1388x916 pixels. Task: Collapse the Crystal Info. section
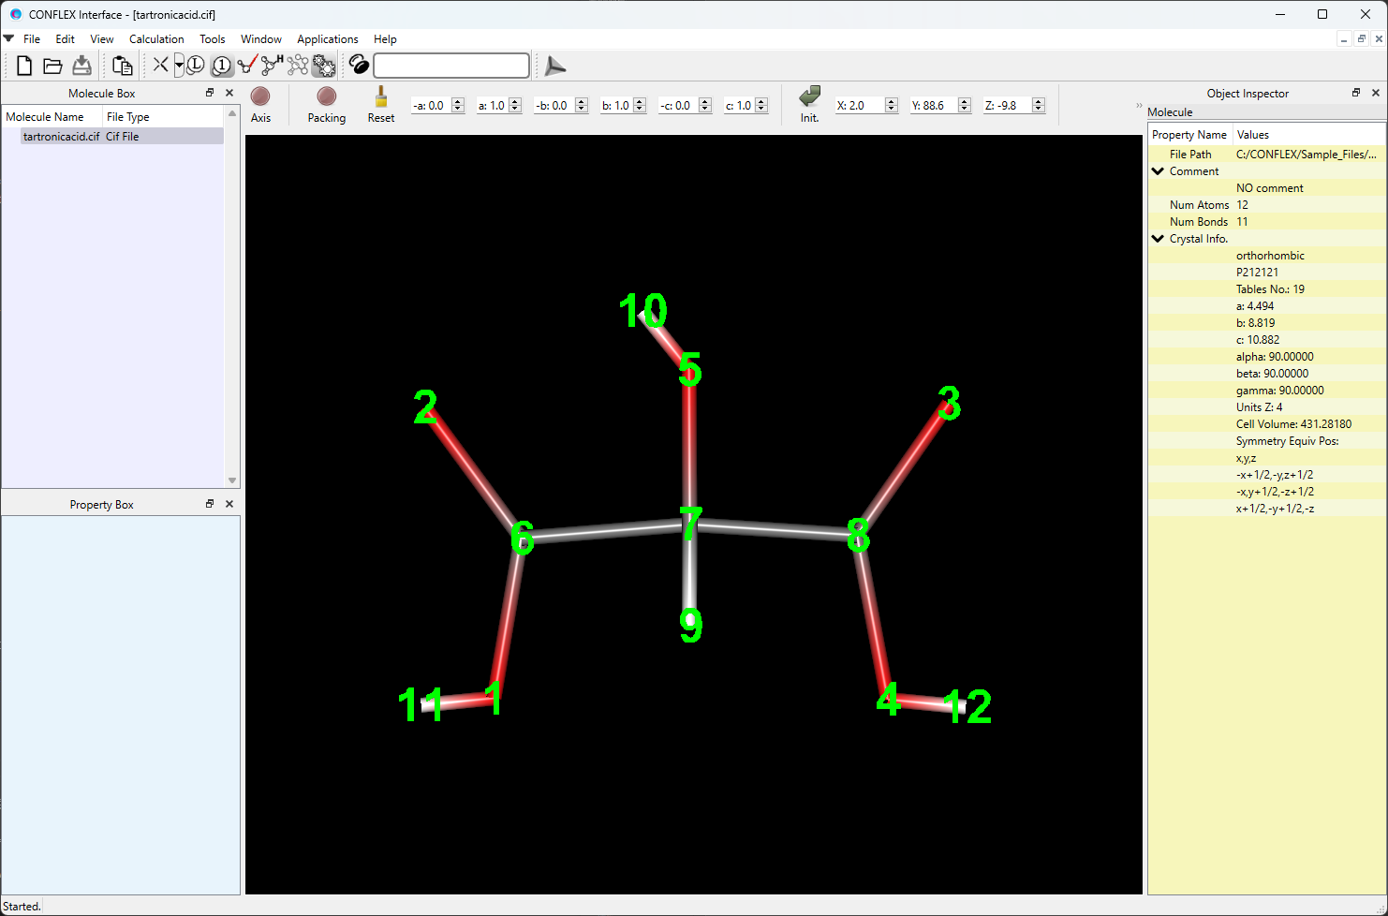click(1158, 238)
